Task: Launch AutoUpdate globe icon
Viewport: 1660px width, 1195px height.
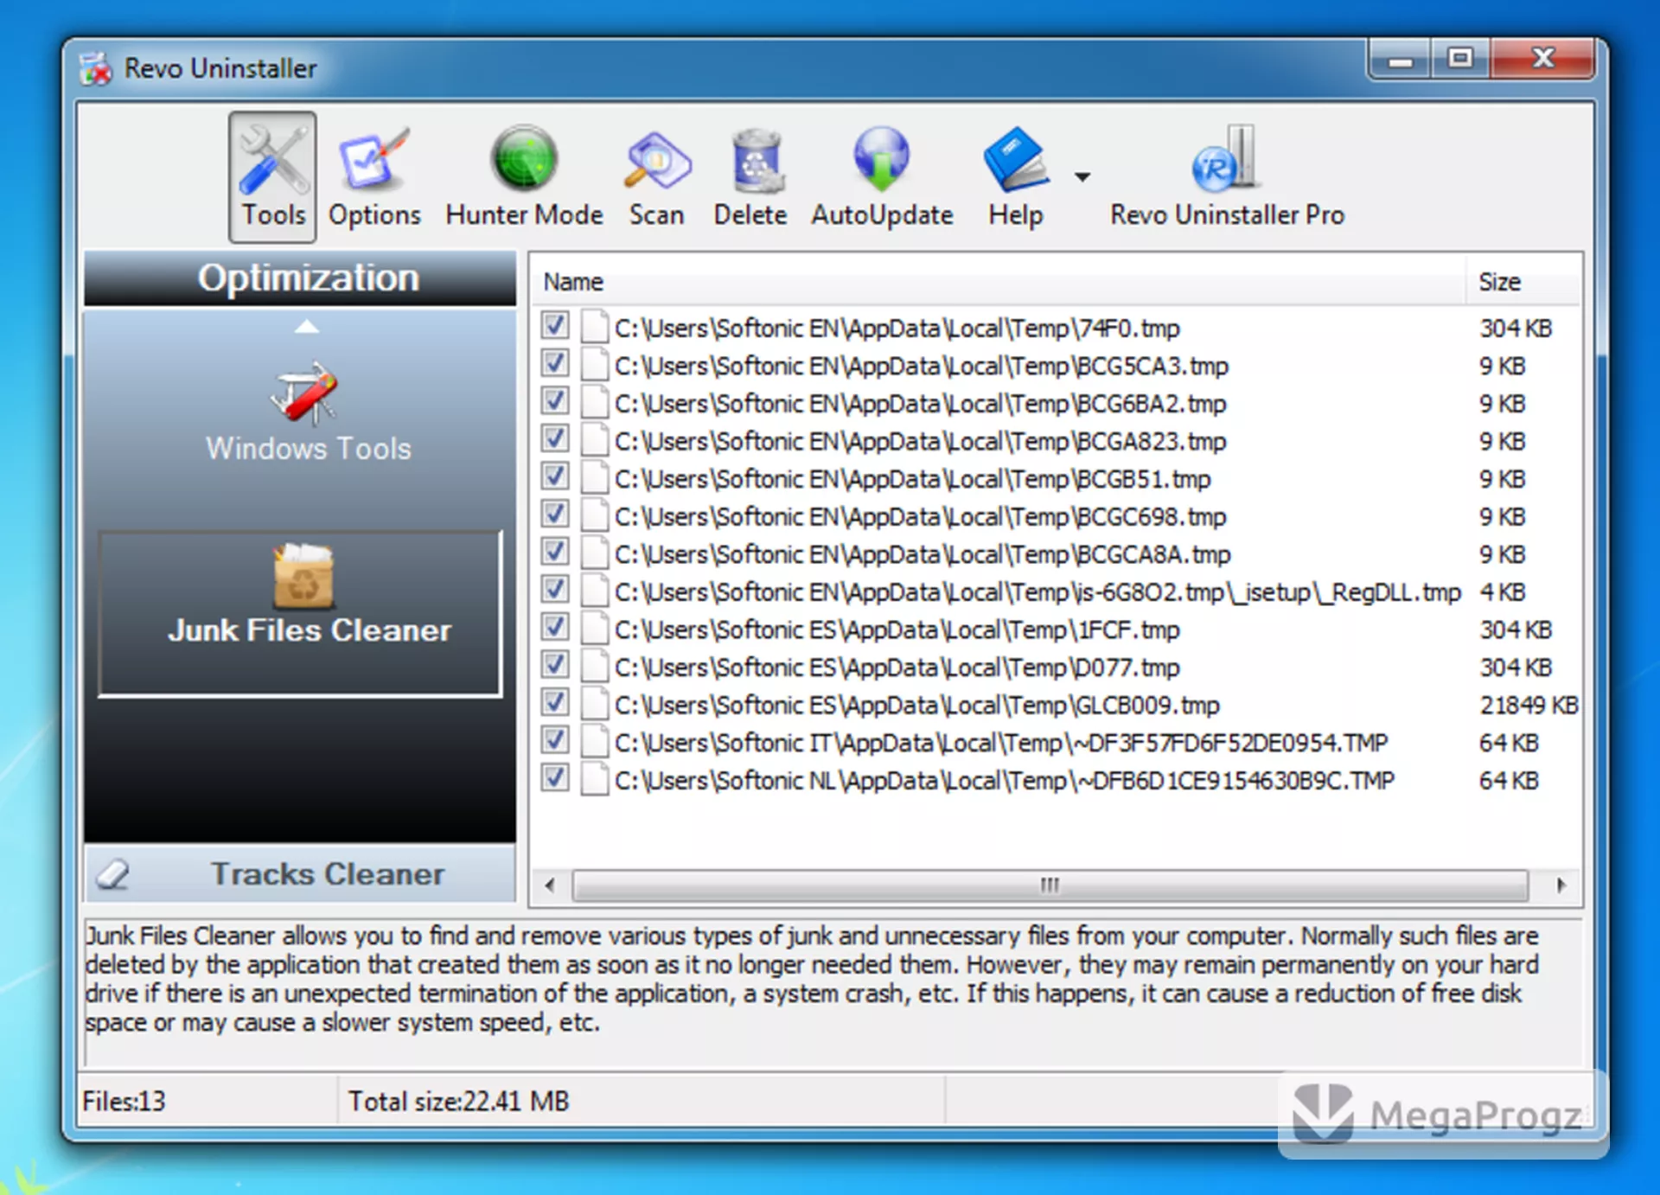Action: (881, 159)
